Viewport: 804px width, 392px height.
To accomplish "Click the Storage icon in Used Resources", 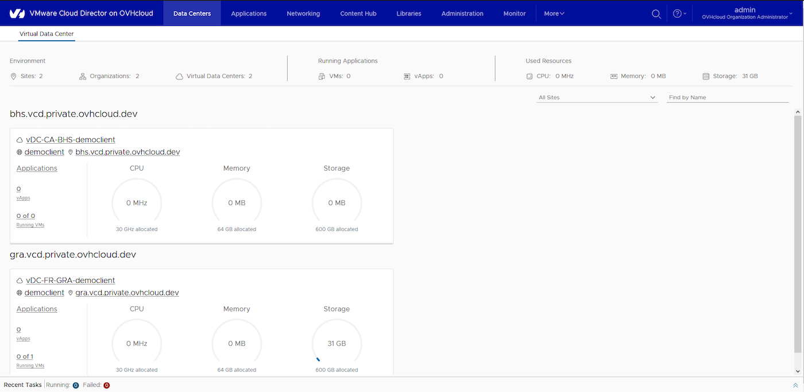I will tap(706, 76).
